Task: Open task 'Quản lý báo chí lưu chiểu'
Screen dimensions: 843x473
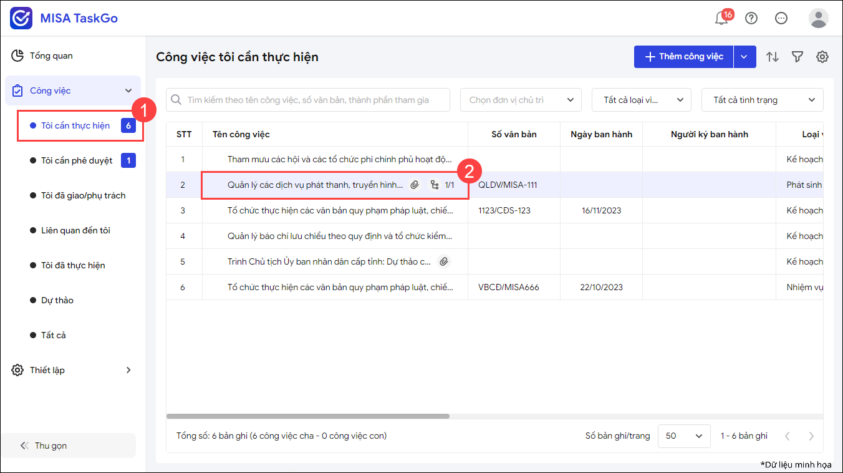Action: (340, 236)
